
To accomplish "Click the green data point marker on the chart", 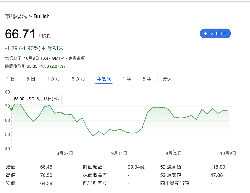I will tap(11, 109).
